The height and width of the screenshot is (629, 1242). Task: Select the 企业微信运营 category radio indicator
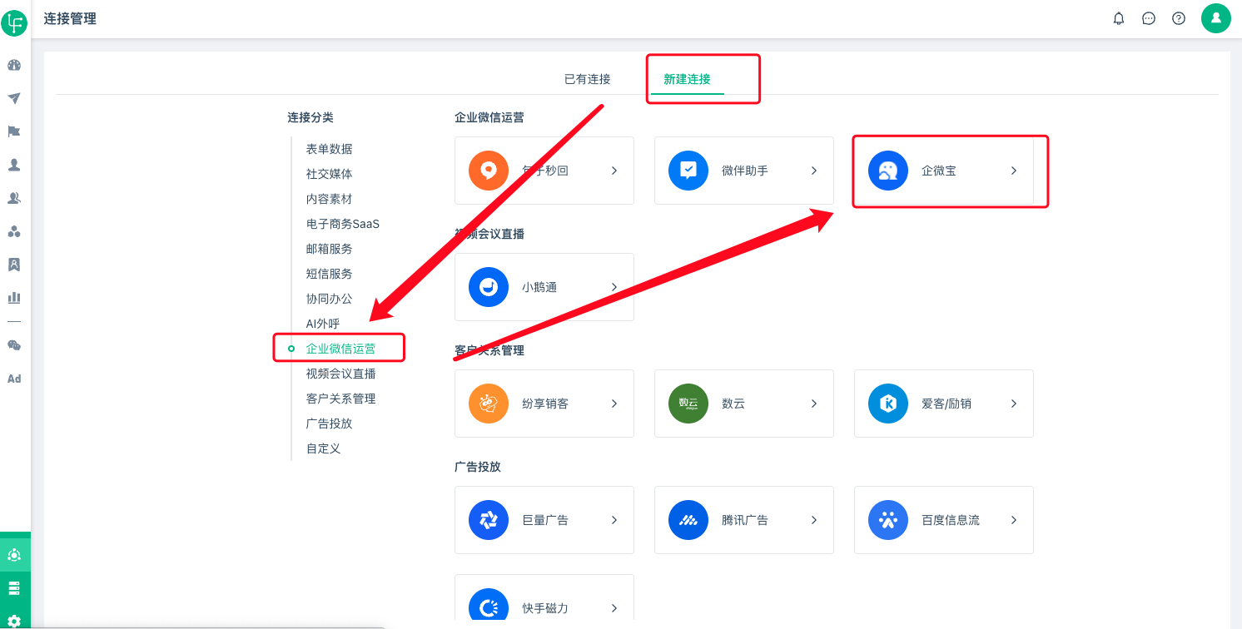point(290,348)
